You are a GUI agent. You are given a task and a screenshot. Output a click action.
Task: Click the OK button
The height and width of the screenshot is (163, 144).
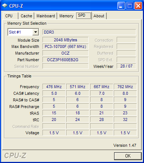coord(128,156)
